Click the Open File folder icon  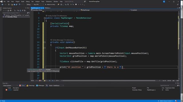pyautogui.click(x=12, y=5)
